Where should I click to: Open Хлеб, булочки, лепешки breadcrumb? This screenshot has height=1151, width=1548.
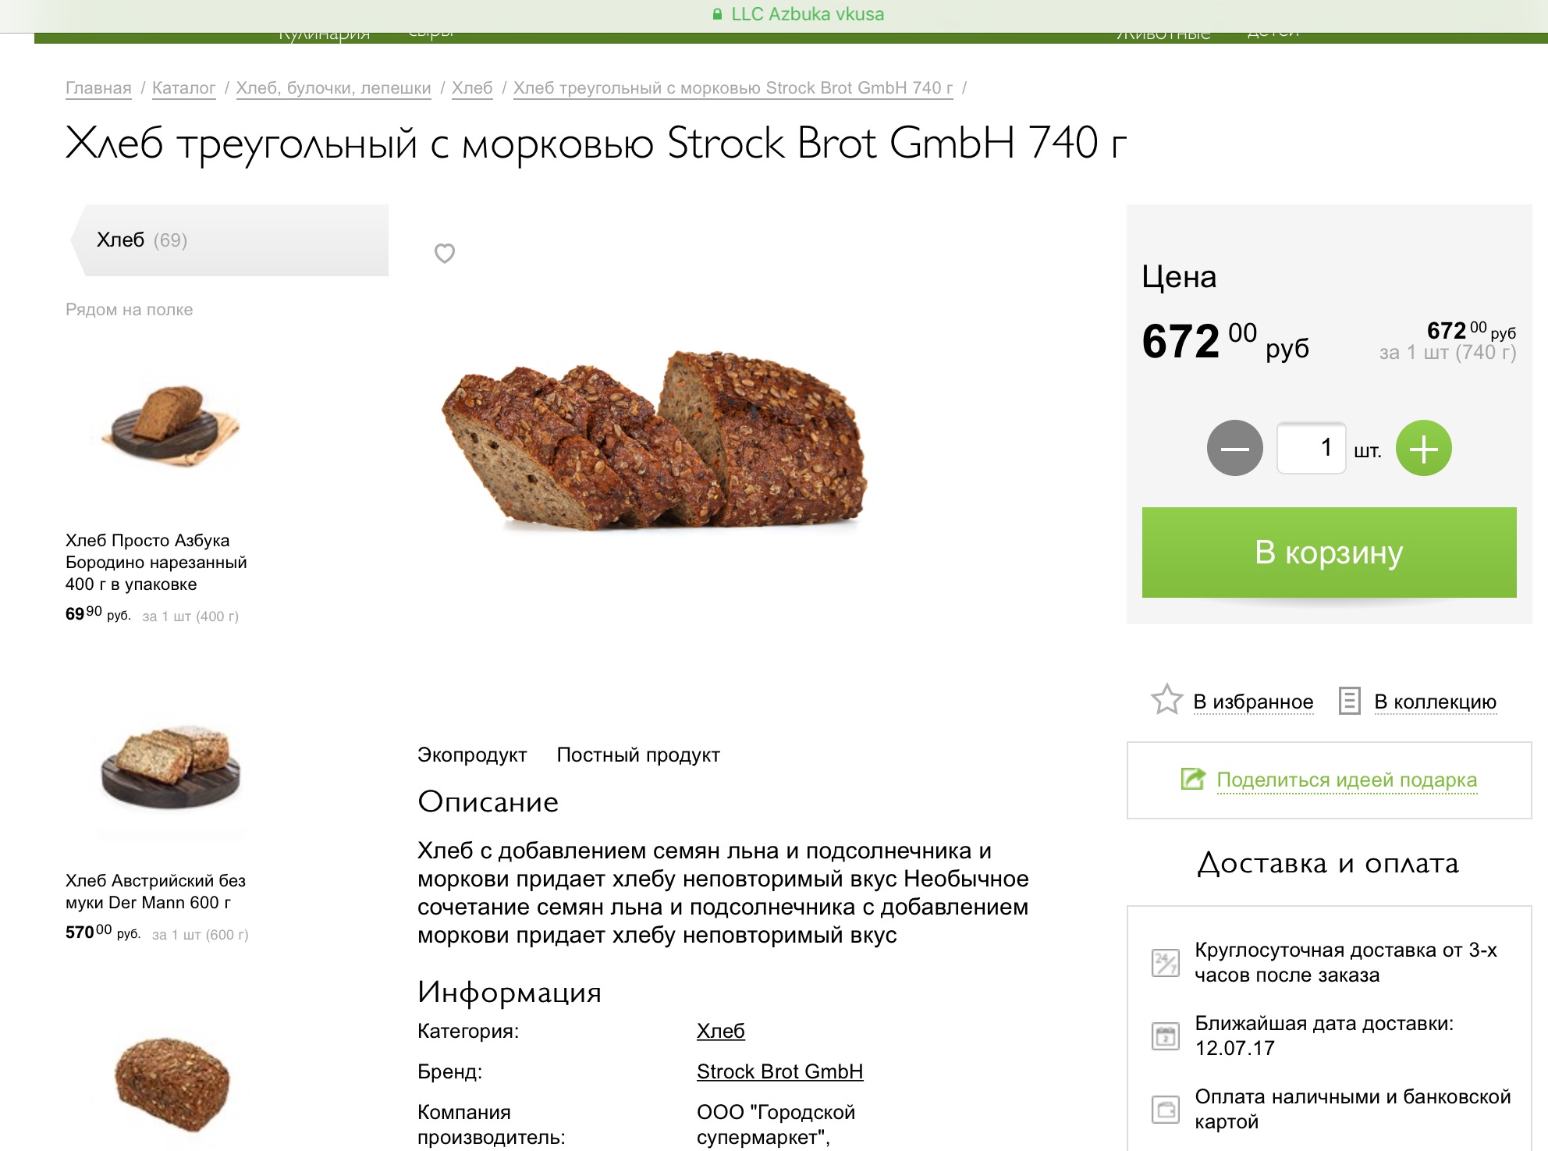point(333,88)
